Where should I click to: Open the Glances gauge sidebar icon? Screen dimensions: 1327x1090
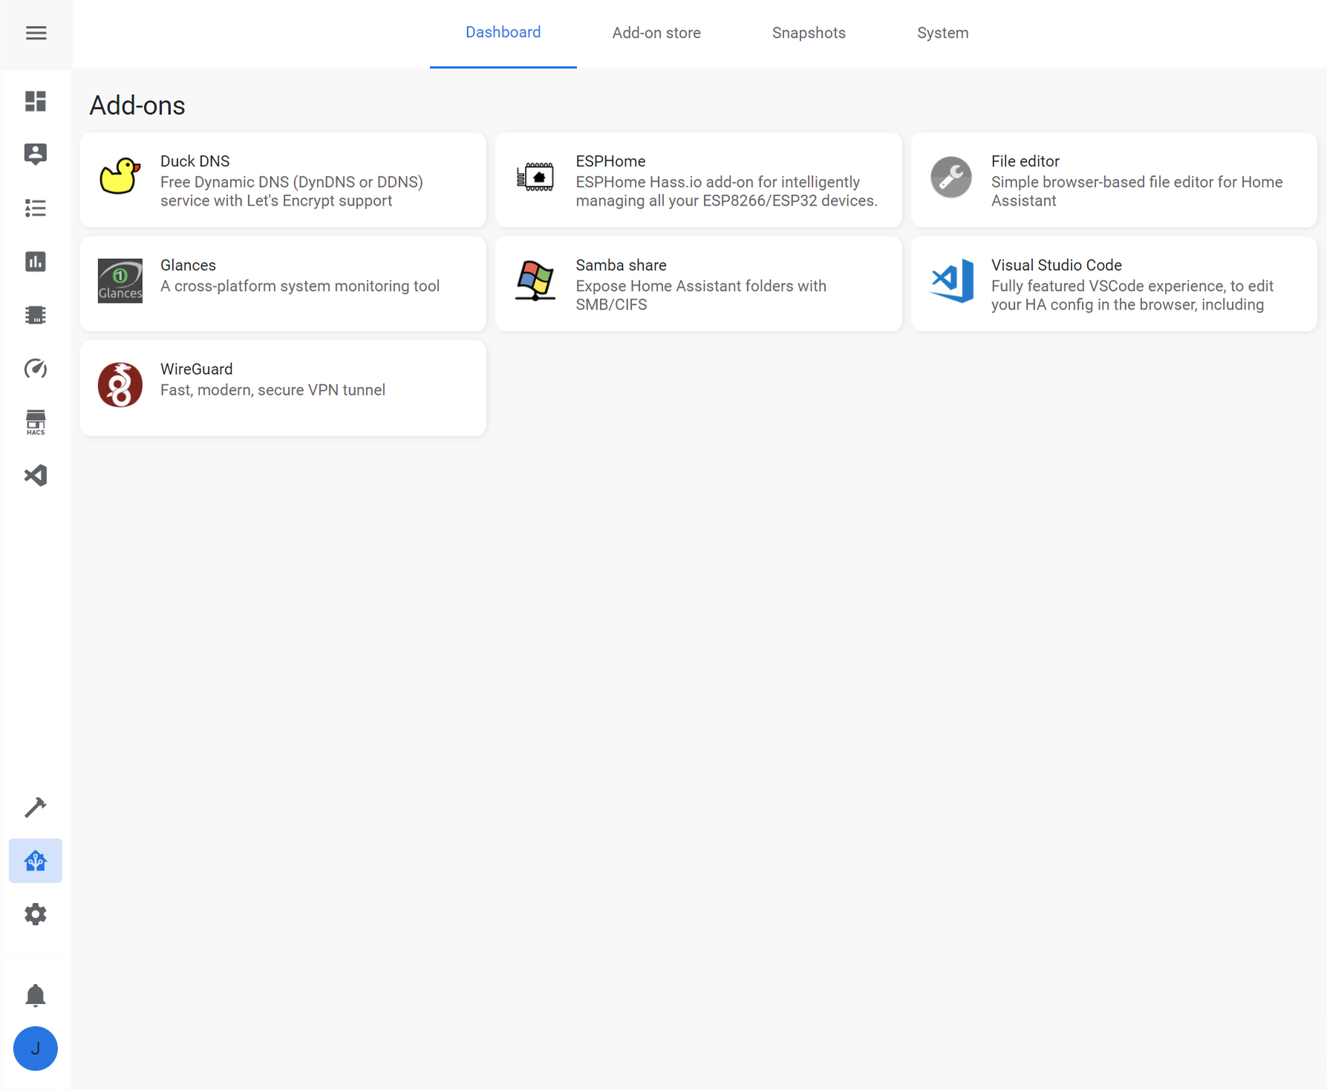pos(36,368)
